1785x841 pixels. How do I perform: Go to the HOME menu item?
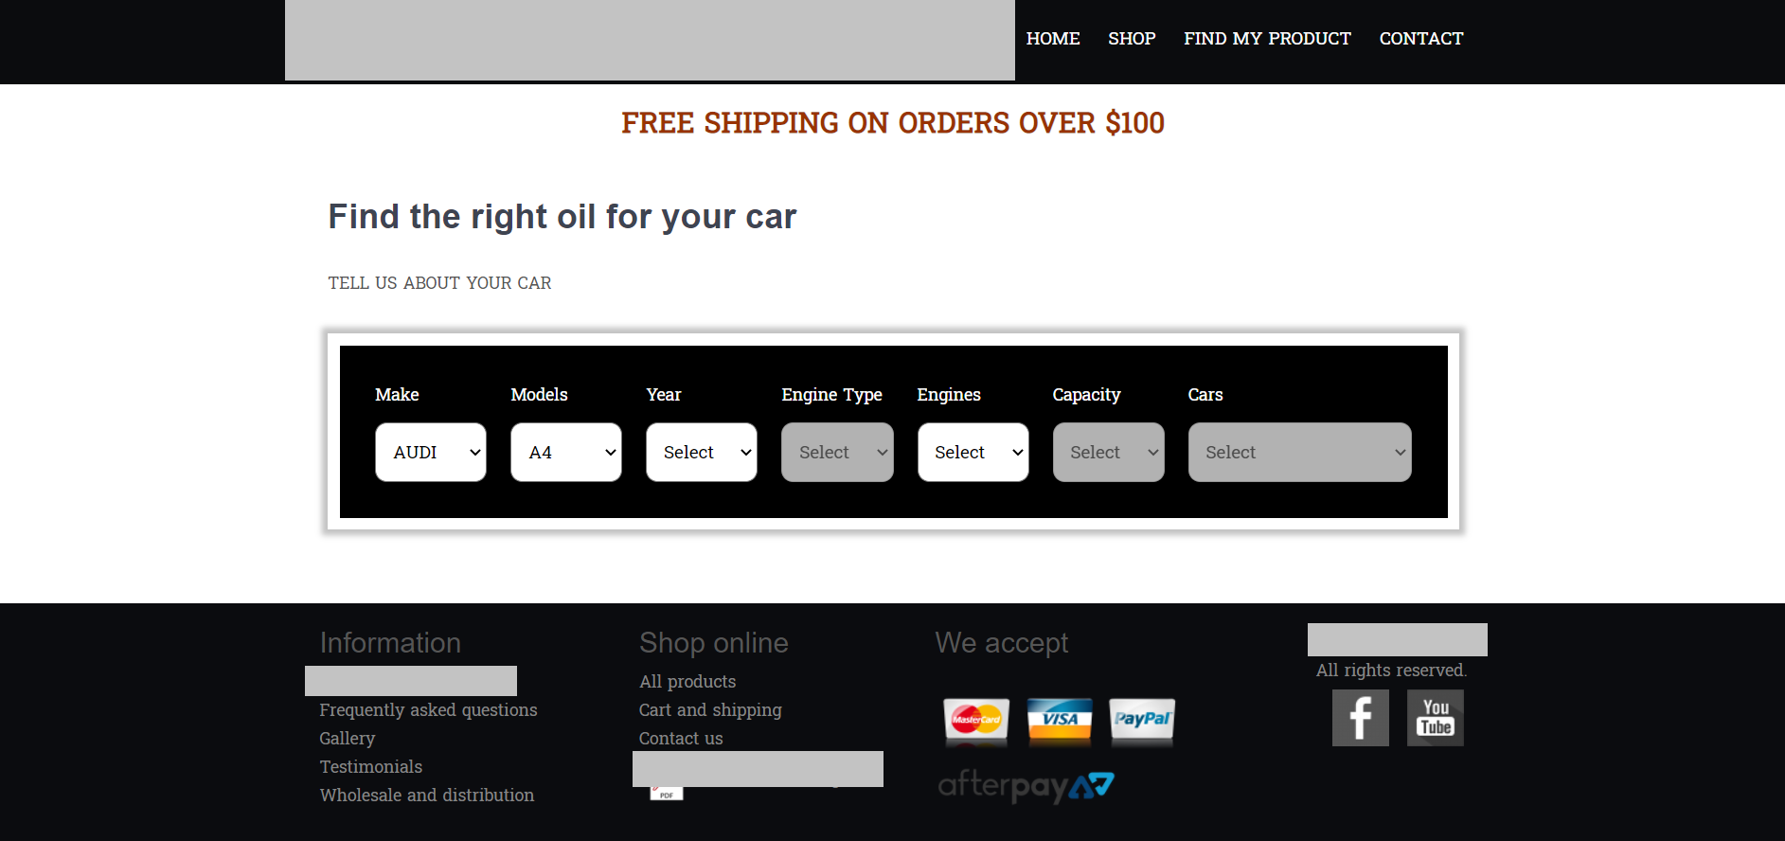point(1053,39)
